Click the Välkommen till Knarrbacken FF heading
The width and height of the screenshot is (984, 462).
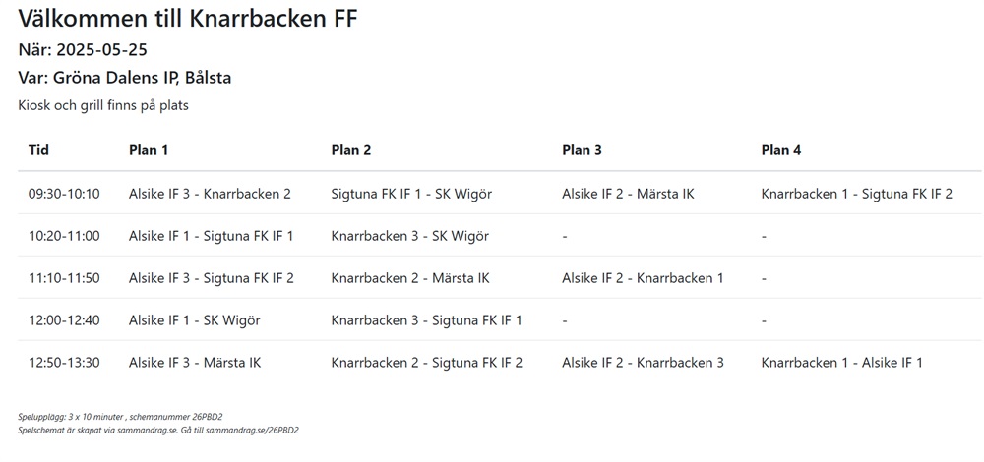pyautogui.click(x=187, y=18)
